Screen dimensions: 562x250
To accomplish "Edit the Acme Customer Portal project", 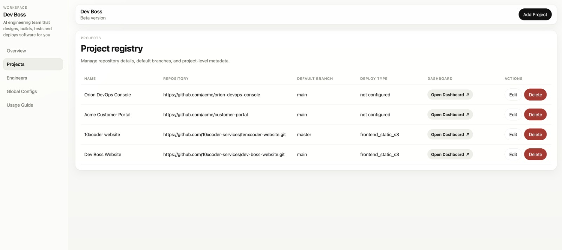I will [x=513, y=115].
